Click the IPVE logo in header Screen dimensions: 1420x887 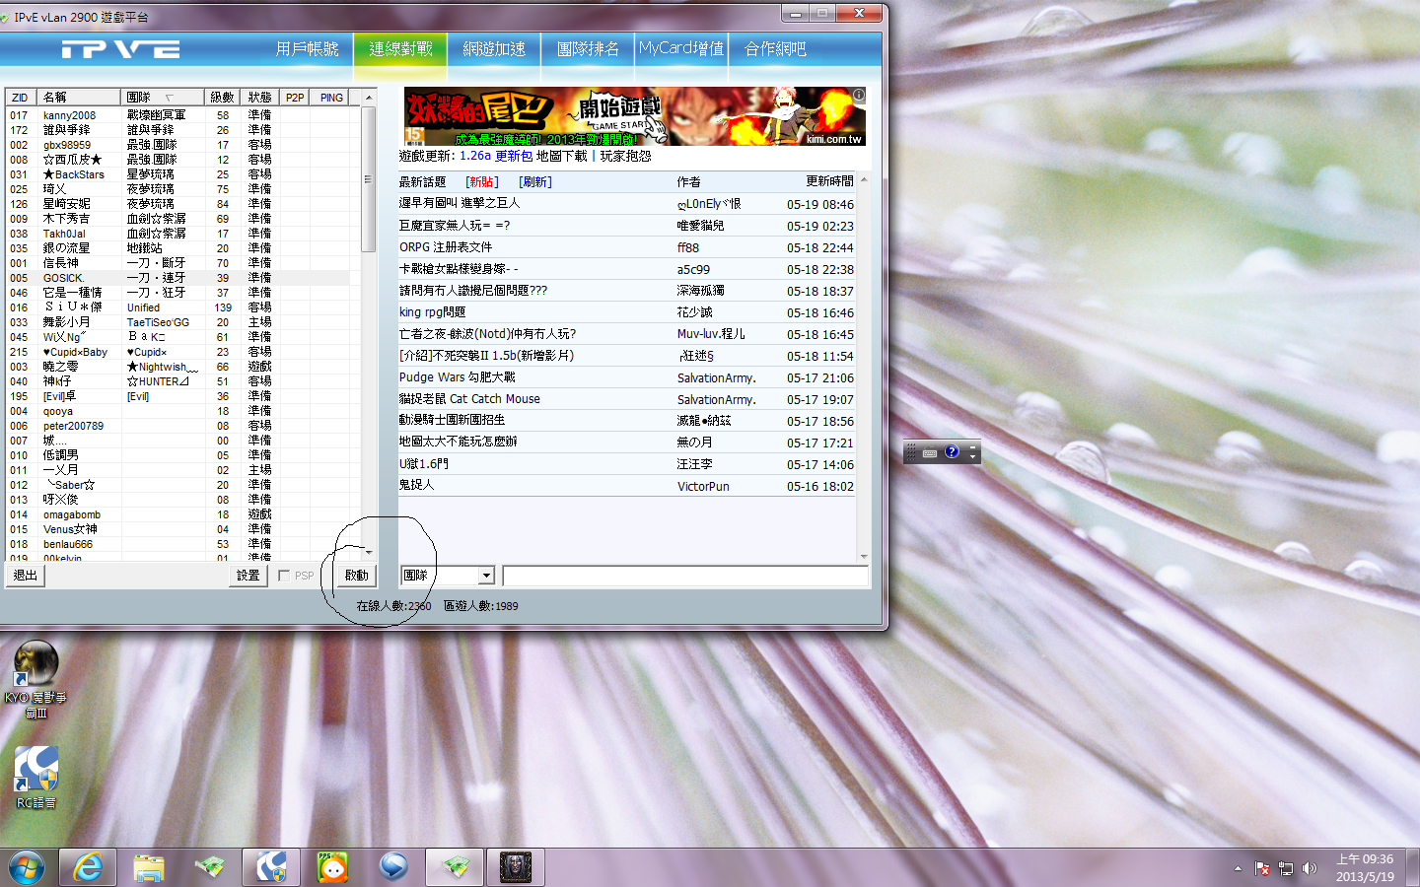[120, 49]
